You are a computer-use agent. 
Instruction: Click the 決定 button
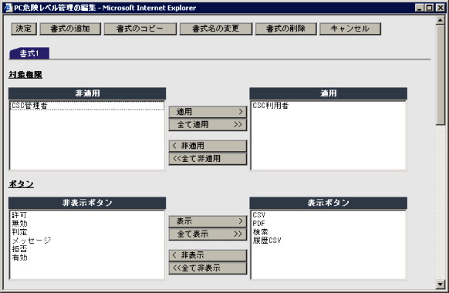24,29
